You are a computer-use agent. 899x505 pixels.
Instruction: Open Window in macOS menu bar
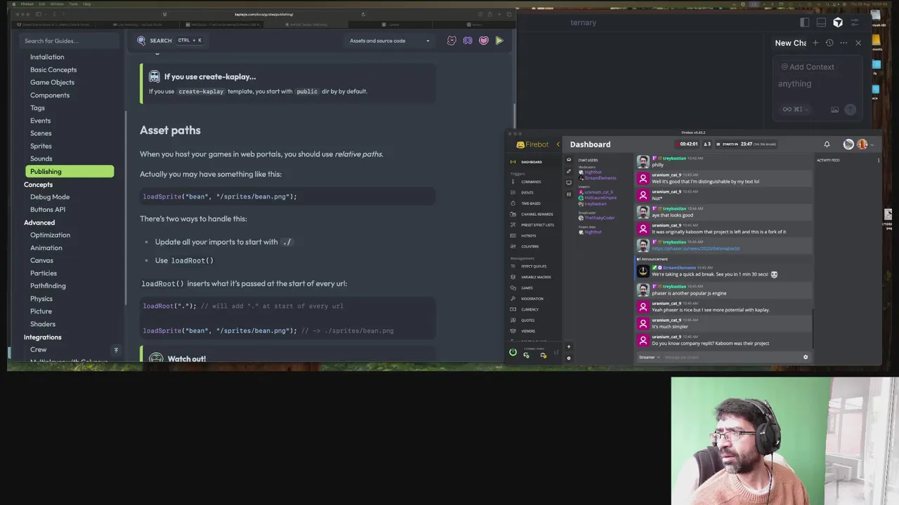tap(57, 4)
